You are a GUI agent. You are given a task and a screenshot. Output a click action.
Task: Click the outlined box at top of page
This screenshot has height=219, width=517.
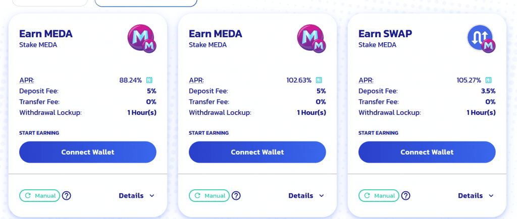146,2
